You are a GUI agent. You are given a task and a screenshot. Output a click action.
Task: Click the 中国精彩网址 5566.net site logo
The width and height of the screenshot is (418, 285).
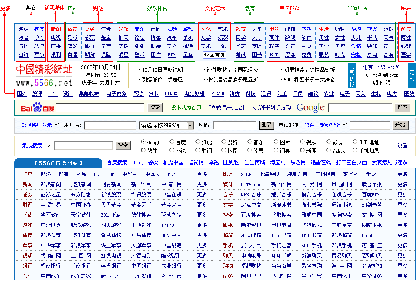44,75
